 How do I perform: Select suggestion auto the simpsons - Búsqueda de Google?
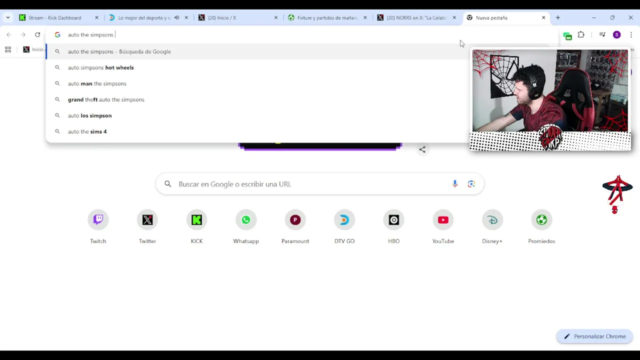pyautogui.click(x=257, y=51)
